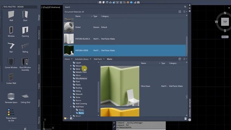
Task: Select the PINTURA VERDE material row
Action: pos(125,51)
